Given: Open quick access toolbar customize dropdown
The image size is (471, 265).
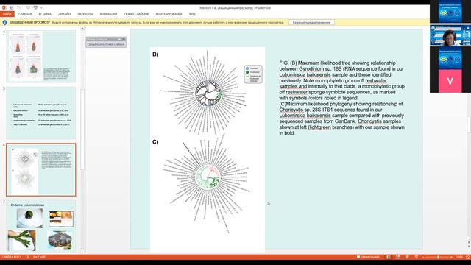Looking at the screenshot, I should coord(41,7).
